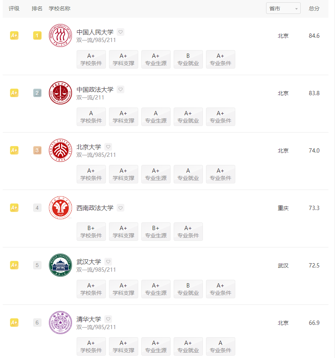Click the 排名 column header
This screenshot has width=335, height=358.
pyautogui.click(x=37, y=8)
